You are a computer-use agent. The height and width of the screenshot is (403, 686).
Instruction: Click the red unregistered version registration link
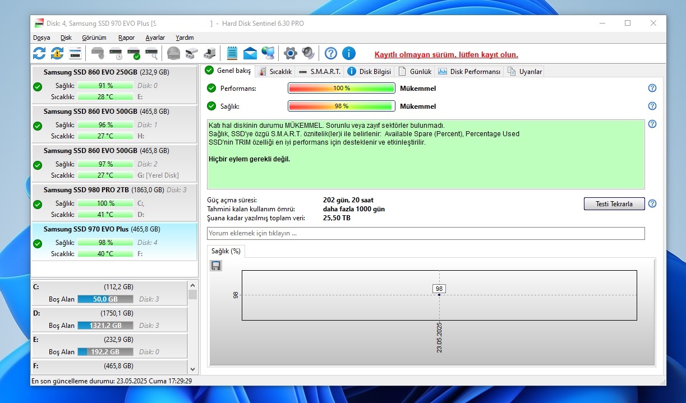[x=446, y=54]
